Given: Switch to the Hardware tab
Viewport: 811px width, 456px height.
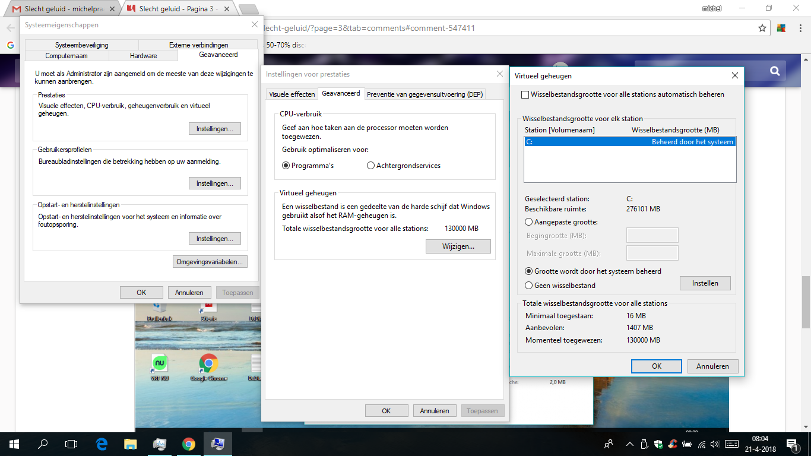Looking at the screenshot, I should pos(143,56).
